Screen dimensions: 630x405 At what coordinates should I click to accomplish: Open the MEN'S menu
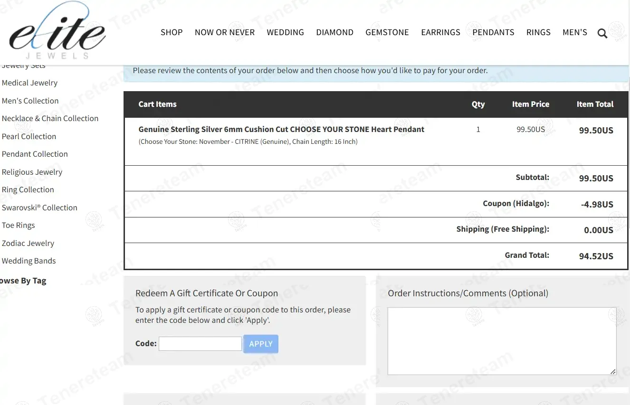click(x=575, y=32)
